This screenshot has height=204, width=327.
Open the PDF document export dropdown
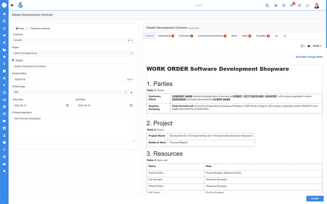[302, 46]
